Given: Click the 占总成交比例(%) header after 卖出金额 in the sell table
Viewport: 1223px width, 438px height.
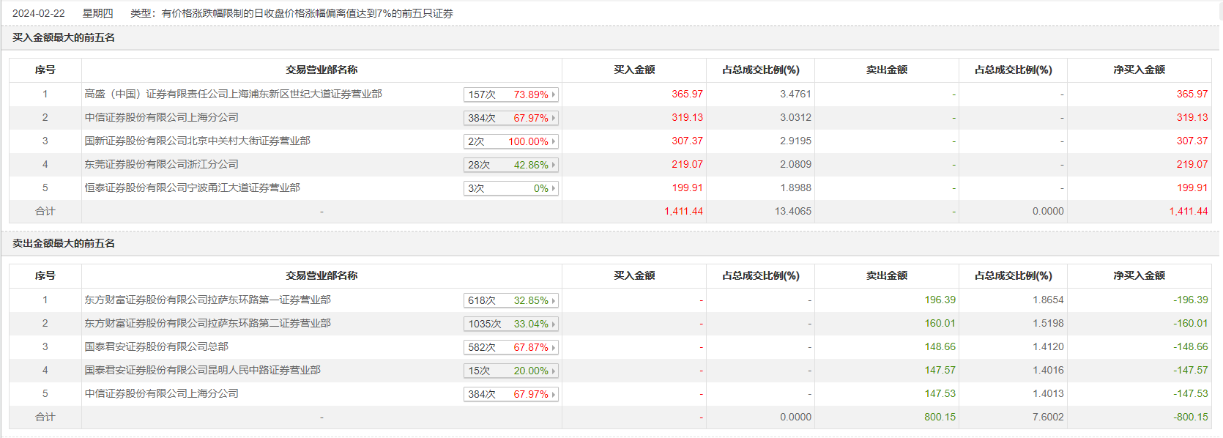Looking at the screenshot, I should pyautogui.click(x=1013, y=275).
